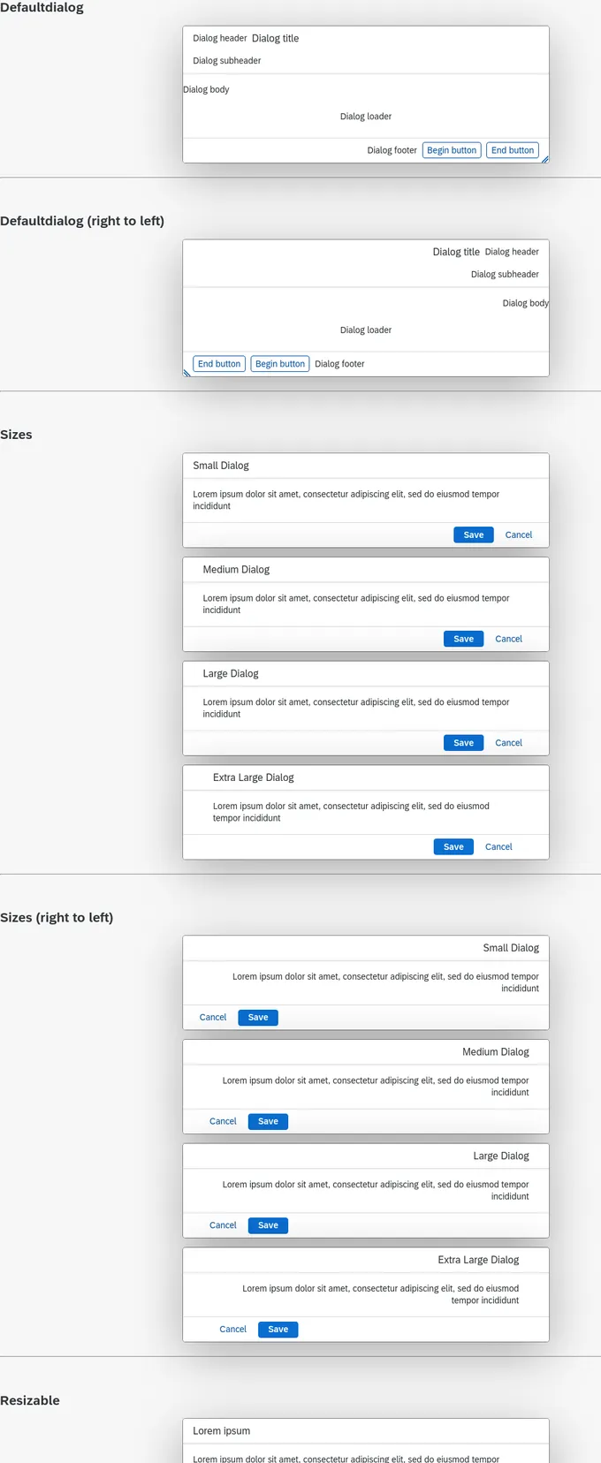The image size is (601, 1463).
Task: Cancel the Extra Large Dialog in Sizes section
Action: coord(498,846)
